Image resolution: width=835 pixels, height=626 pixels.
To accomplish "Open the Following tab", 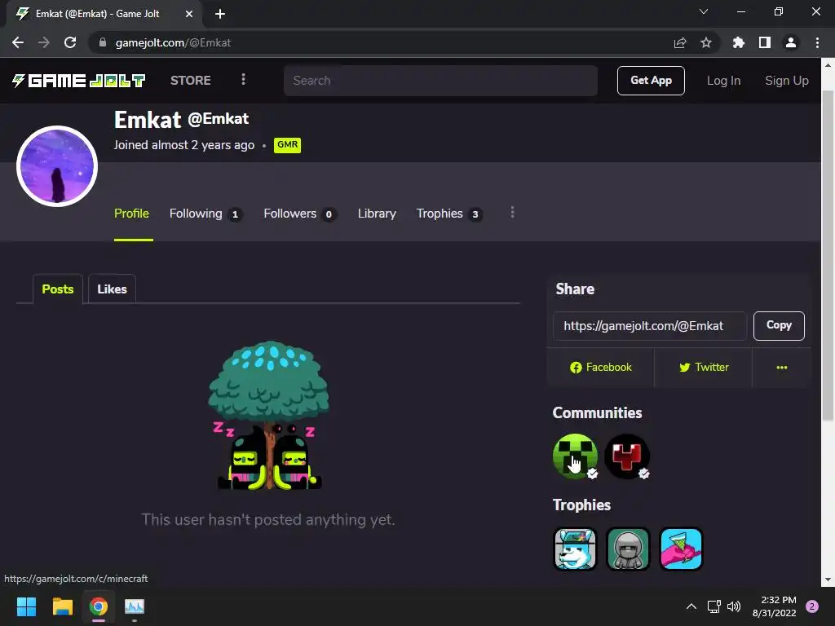I will coord(205,214).
